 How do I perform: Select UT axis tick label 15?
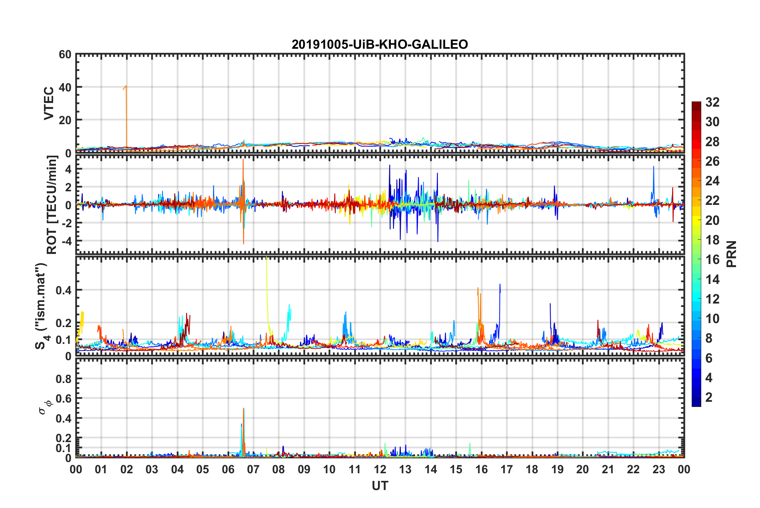pos(456,469)
